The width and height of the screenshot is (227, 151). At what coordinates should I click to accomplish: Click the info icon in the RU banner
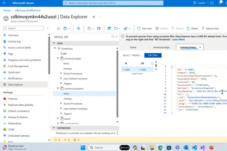(123, 36)
